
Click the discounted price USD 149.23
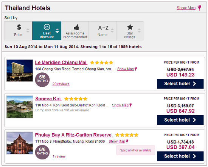(x=180, y=75)
